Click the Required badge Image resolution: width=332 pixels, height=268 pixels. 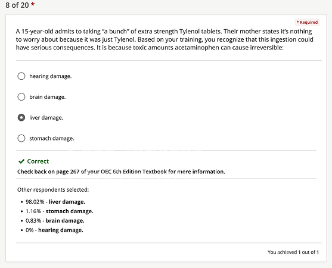click(307, 22)
